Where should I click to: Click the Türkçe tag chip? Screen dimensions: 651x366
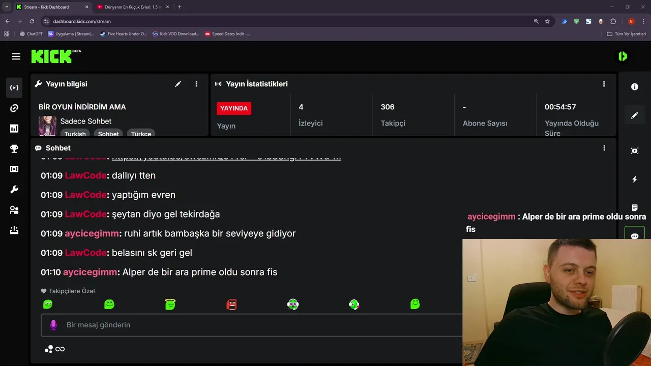141,134
